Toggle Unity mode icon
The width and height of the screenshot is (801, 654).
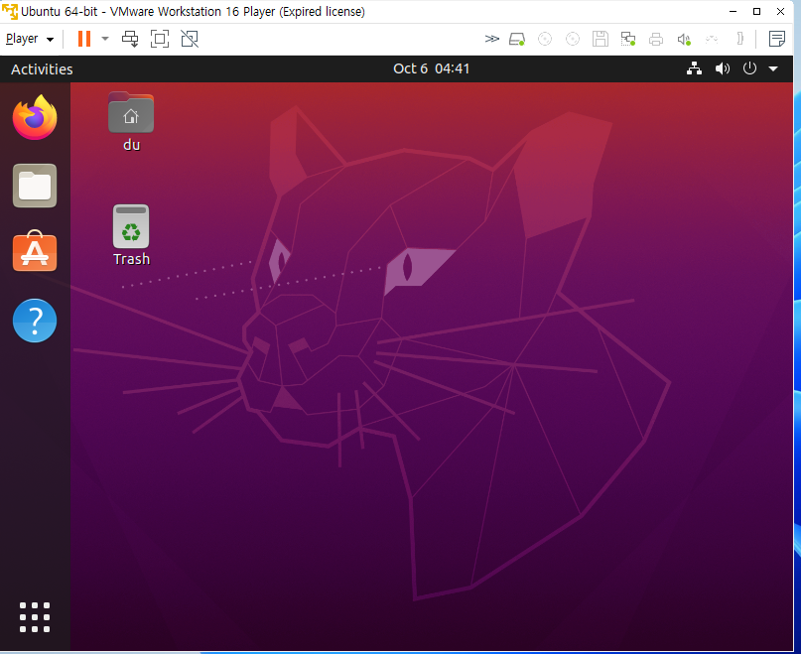(x=190, y=39)
